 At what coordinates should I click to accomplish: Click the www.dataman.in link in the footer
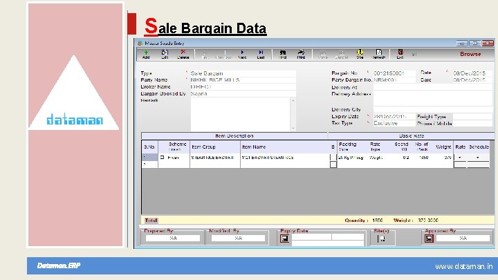pos(463,267)
